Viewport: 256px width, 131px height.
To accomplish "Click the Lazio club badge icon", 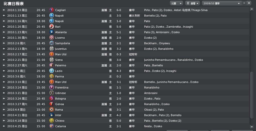I will (x=52, y=71).
